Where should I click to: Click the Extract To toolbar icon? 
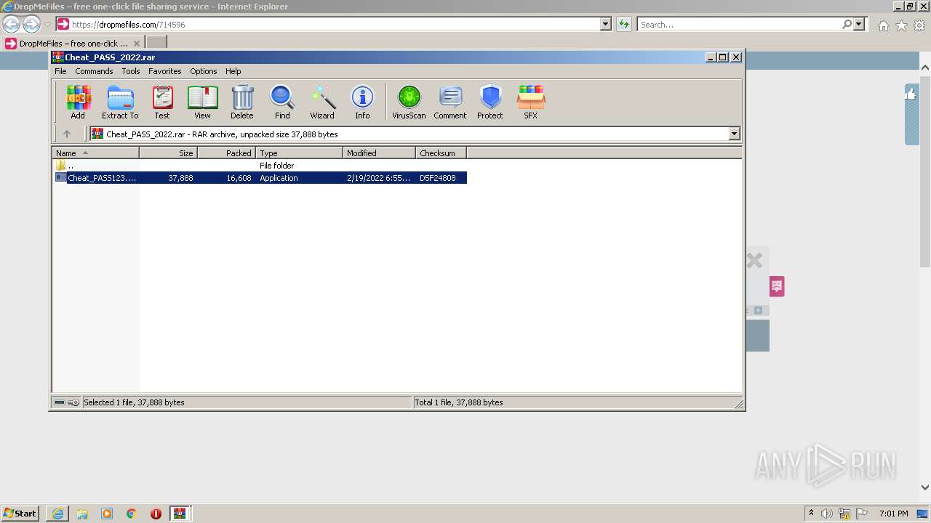(120, 102)
